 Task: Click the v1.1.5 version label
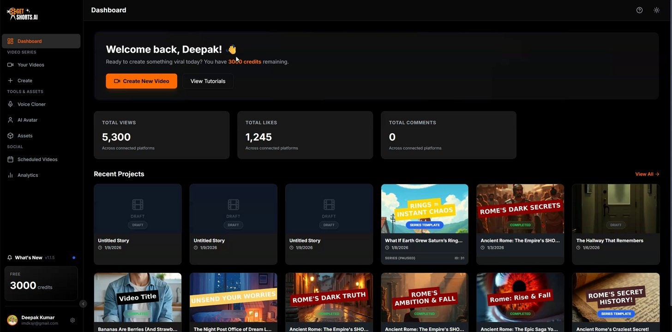coord(50,258)
